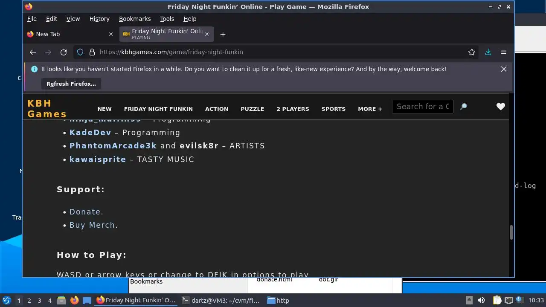Dismiss the Firefox refresh notification bar
Screen dimensions: 546x307
[x=504, y=69]
